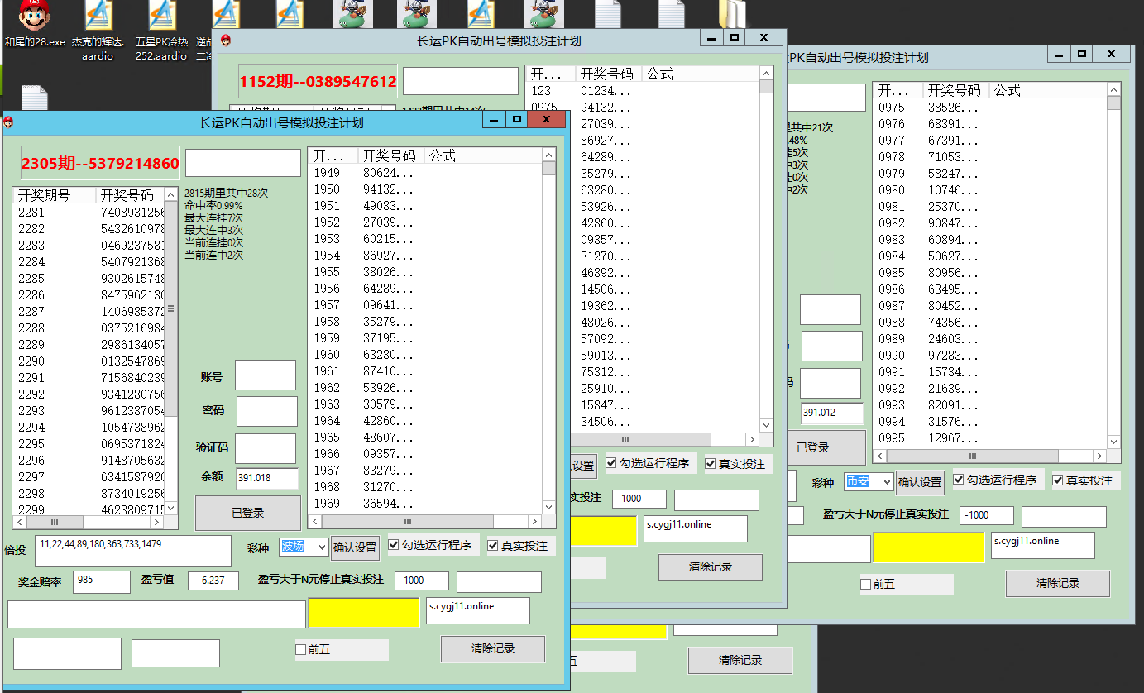Toggle 勾选运行程序 checkbox in the 2305期 window
Image resolution: width=1144 pixels, height=693 pixels.
point(395,546)
